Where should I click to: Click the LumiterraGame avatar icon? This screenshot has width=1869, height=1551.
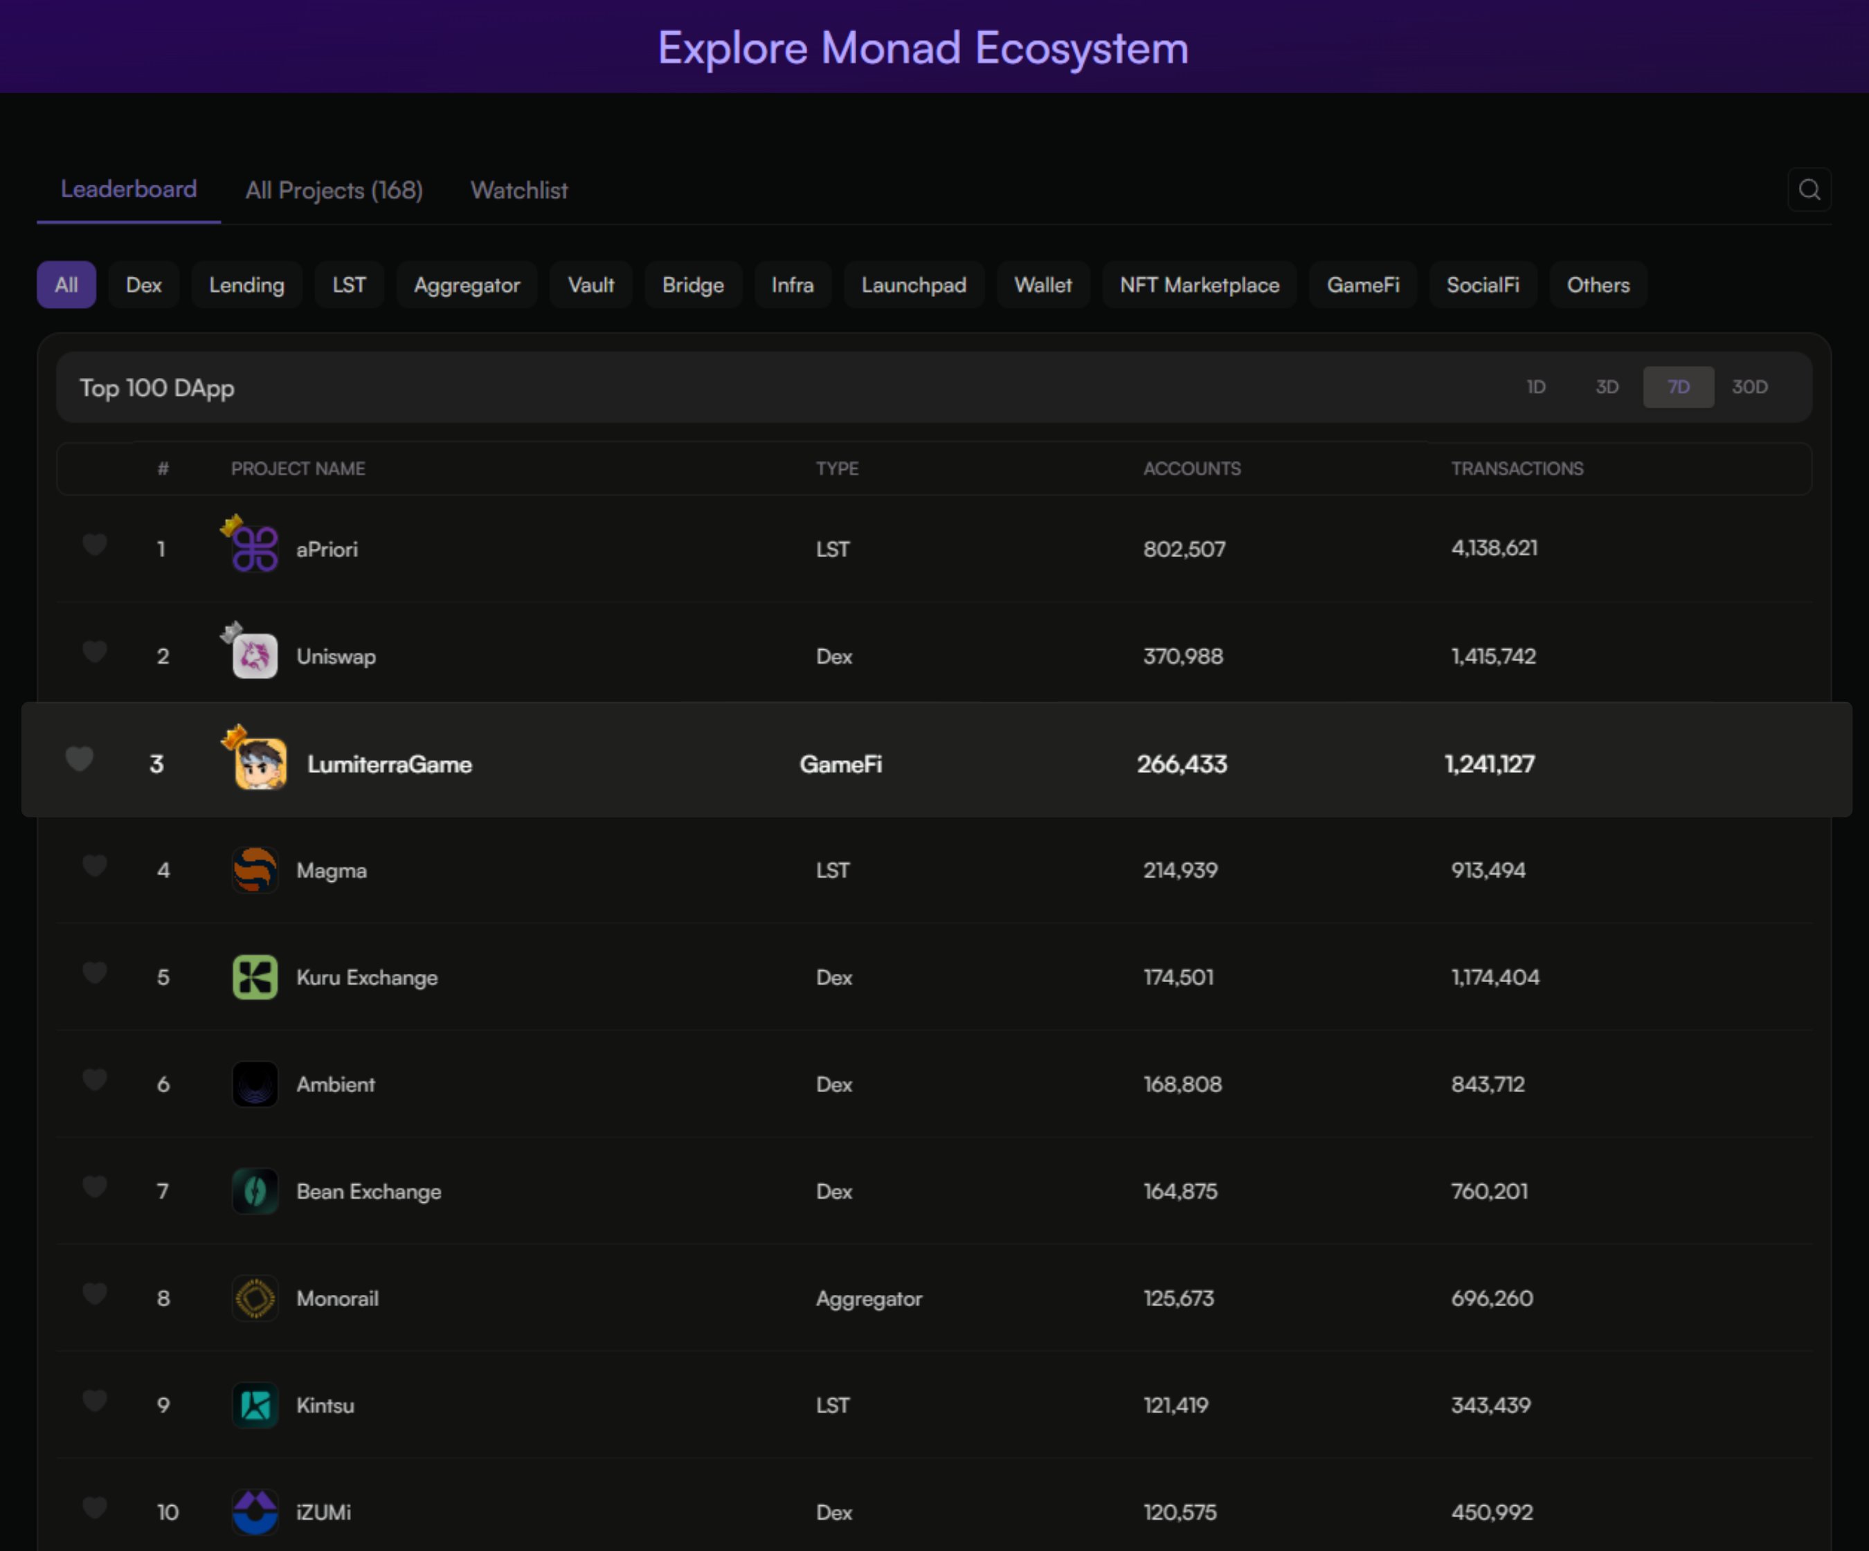tap(260, 763)
